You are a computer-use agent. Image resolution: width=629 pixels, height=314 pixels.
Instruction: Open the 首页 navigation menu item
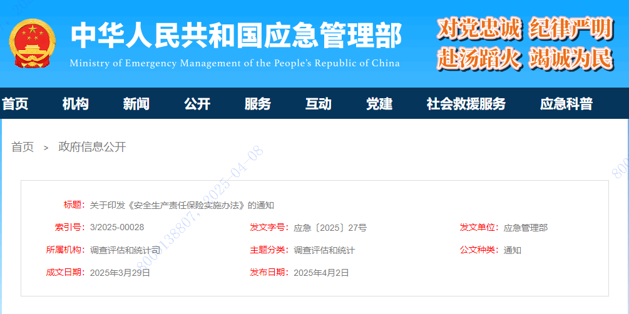(15, 104)
